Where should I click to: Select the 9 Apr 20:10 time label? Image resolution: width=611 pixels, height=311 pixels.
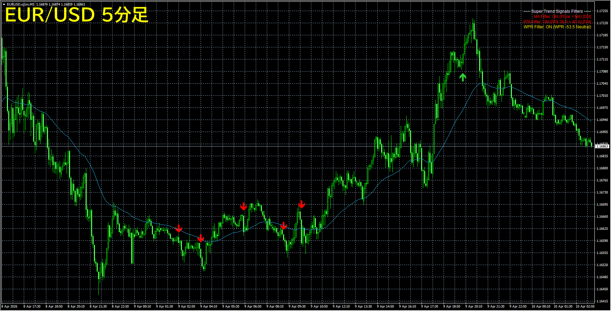click(x=474, y=307)
